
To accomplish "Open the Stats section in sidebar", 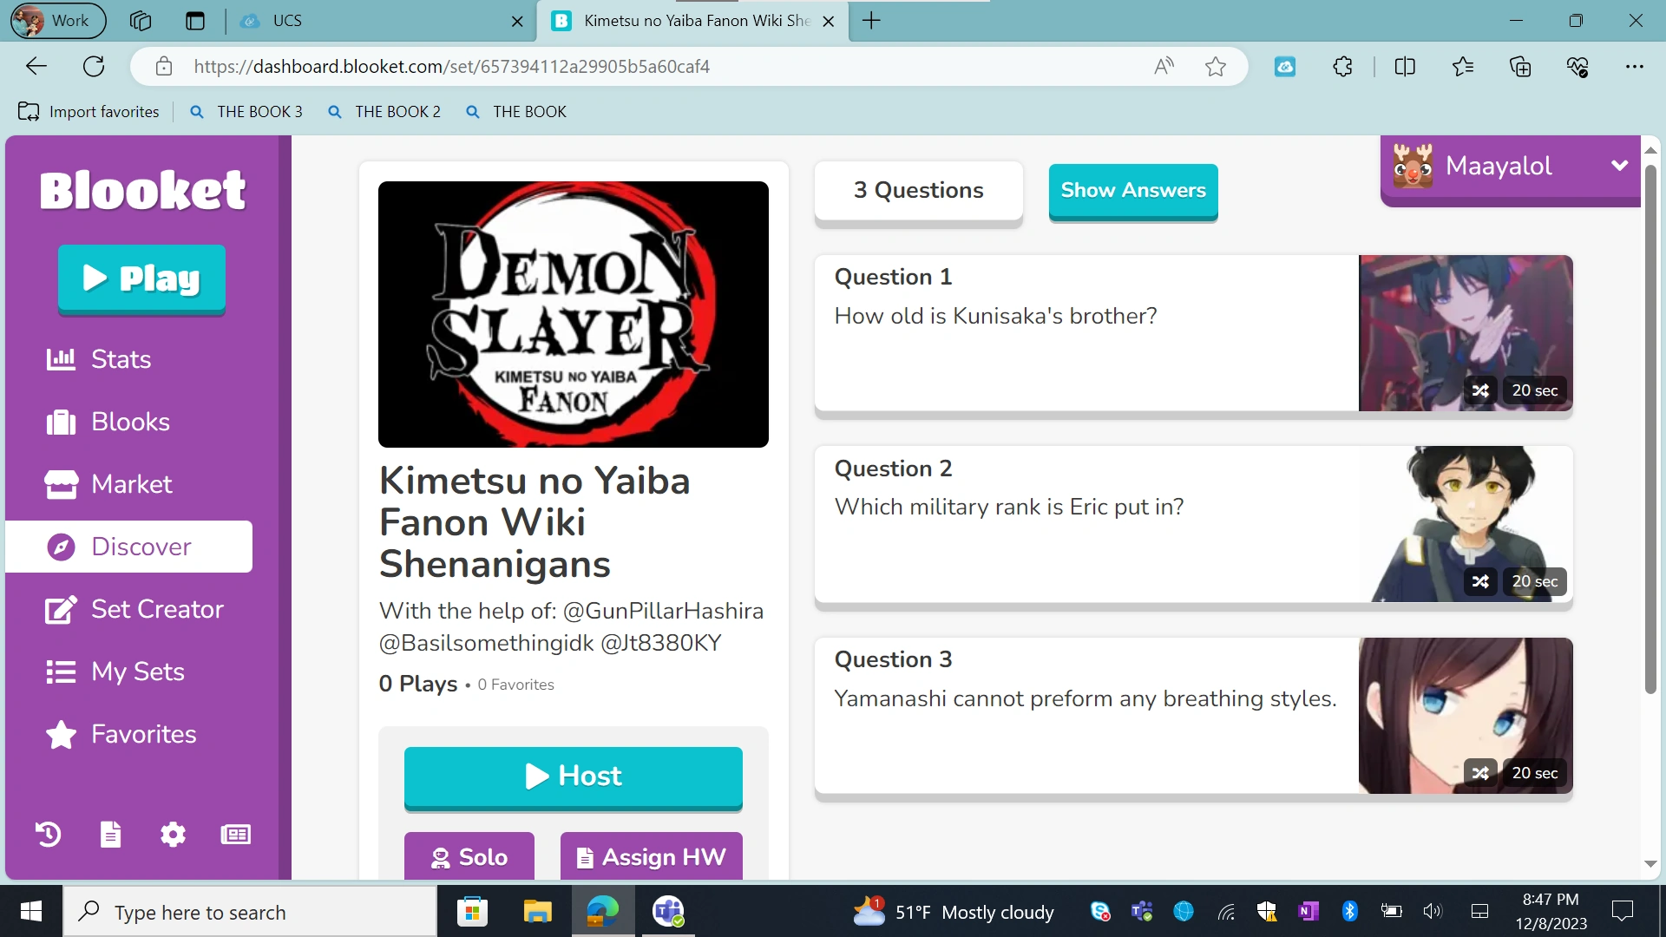I will [x=120, y=359].
